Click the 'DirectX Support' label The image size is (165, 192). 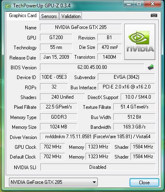pos(103,97)
